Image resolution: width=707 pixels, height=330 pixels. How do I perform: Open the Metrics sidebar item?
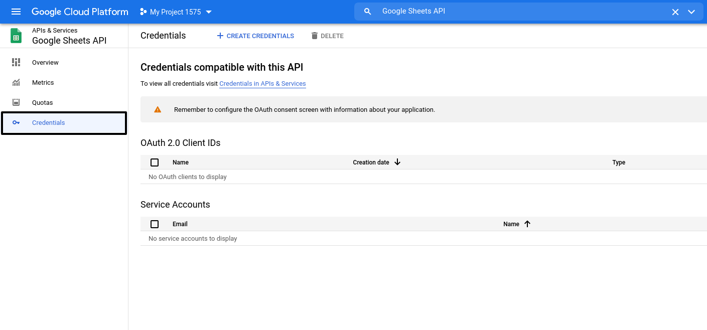click(x=64, y=83)
